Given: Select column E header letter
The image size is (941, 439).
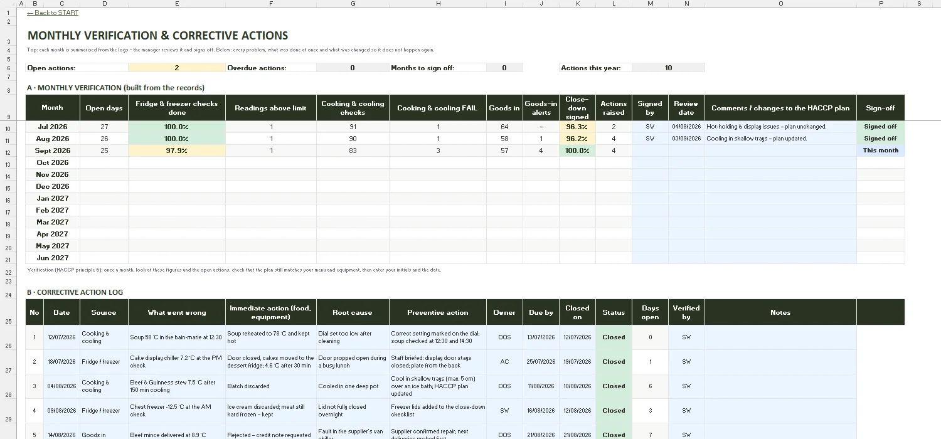Looking at the screenshot, I should pyautogui.click(x=177, y=4).
